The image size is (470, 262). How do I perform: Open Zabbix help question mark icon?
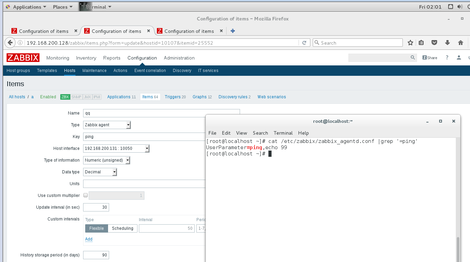447,58
